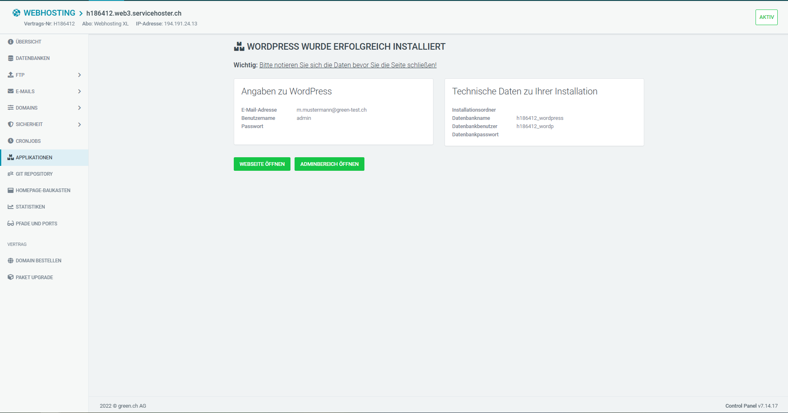Open the h186412.web3.servicehoster.ch breadcrumb
Image resolution: width=788 pixels, height=413 pixels.
click(134, 13)
